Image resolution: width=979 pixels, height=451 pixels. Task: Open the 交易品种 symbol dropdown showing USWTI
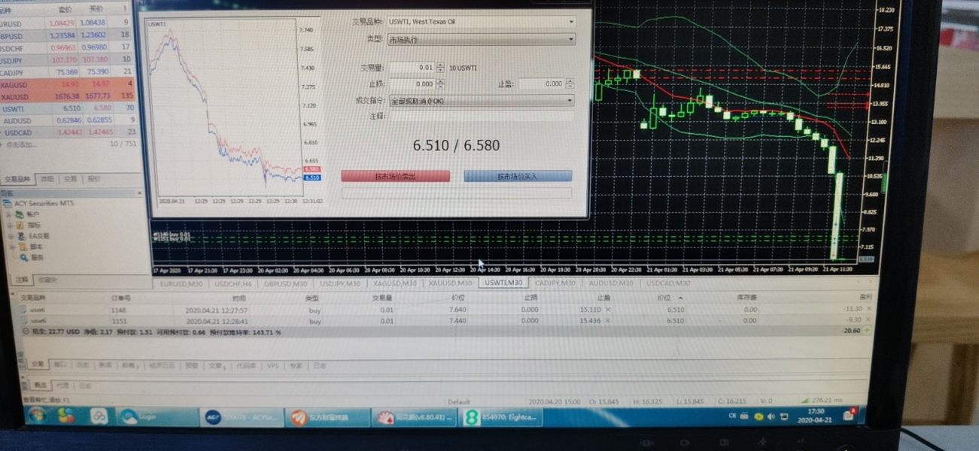point(481,22)
